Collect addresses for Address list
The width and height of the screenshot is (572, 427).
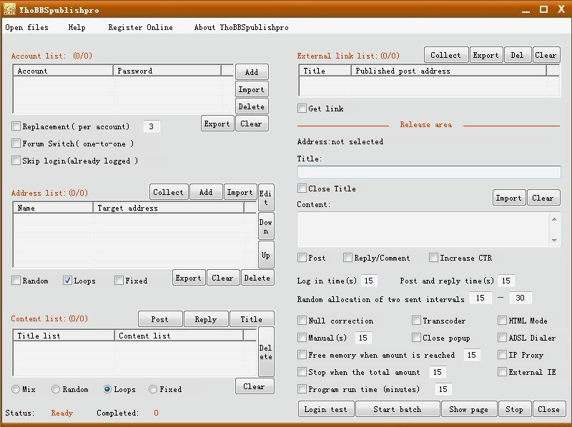168,191
